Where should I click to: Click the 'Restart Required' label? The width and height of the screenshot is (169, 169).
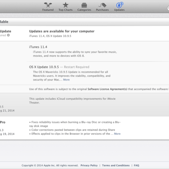(76, 67)
